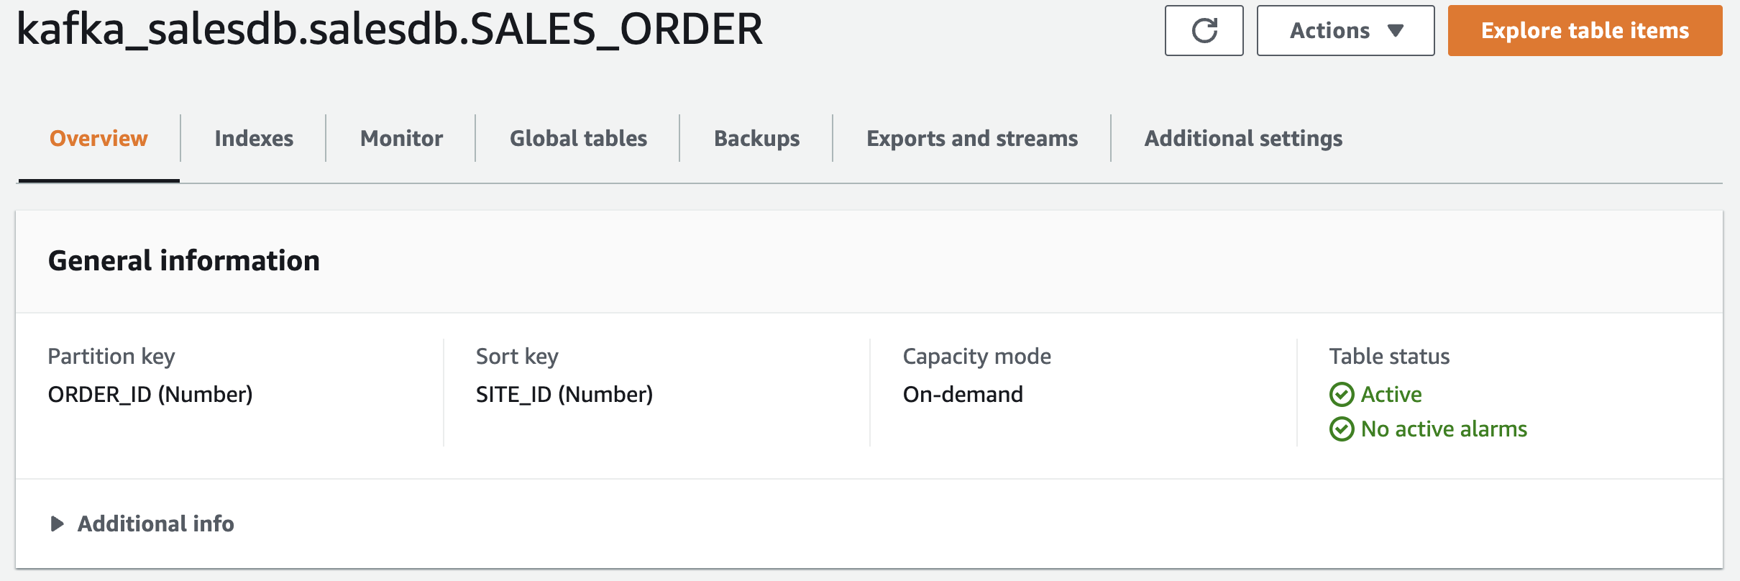Click the On-demand capacity mode value
Viewport: 1740px width, 581px height.
coord(963,395)
